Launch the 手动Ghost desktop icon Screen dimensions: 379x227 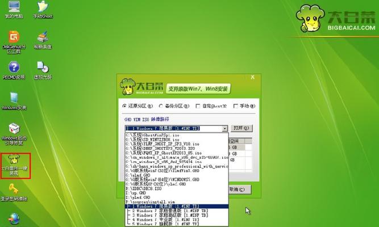coord(43,10)
